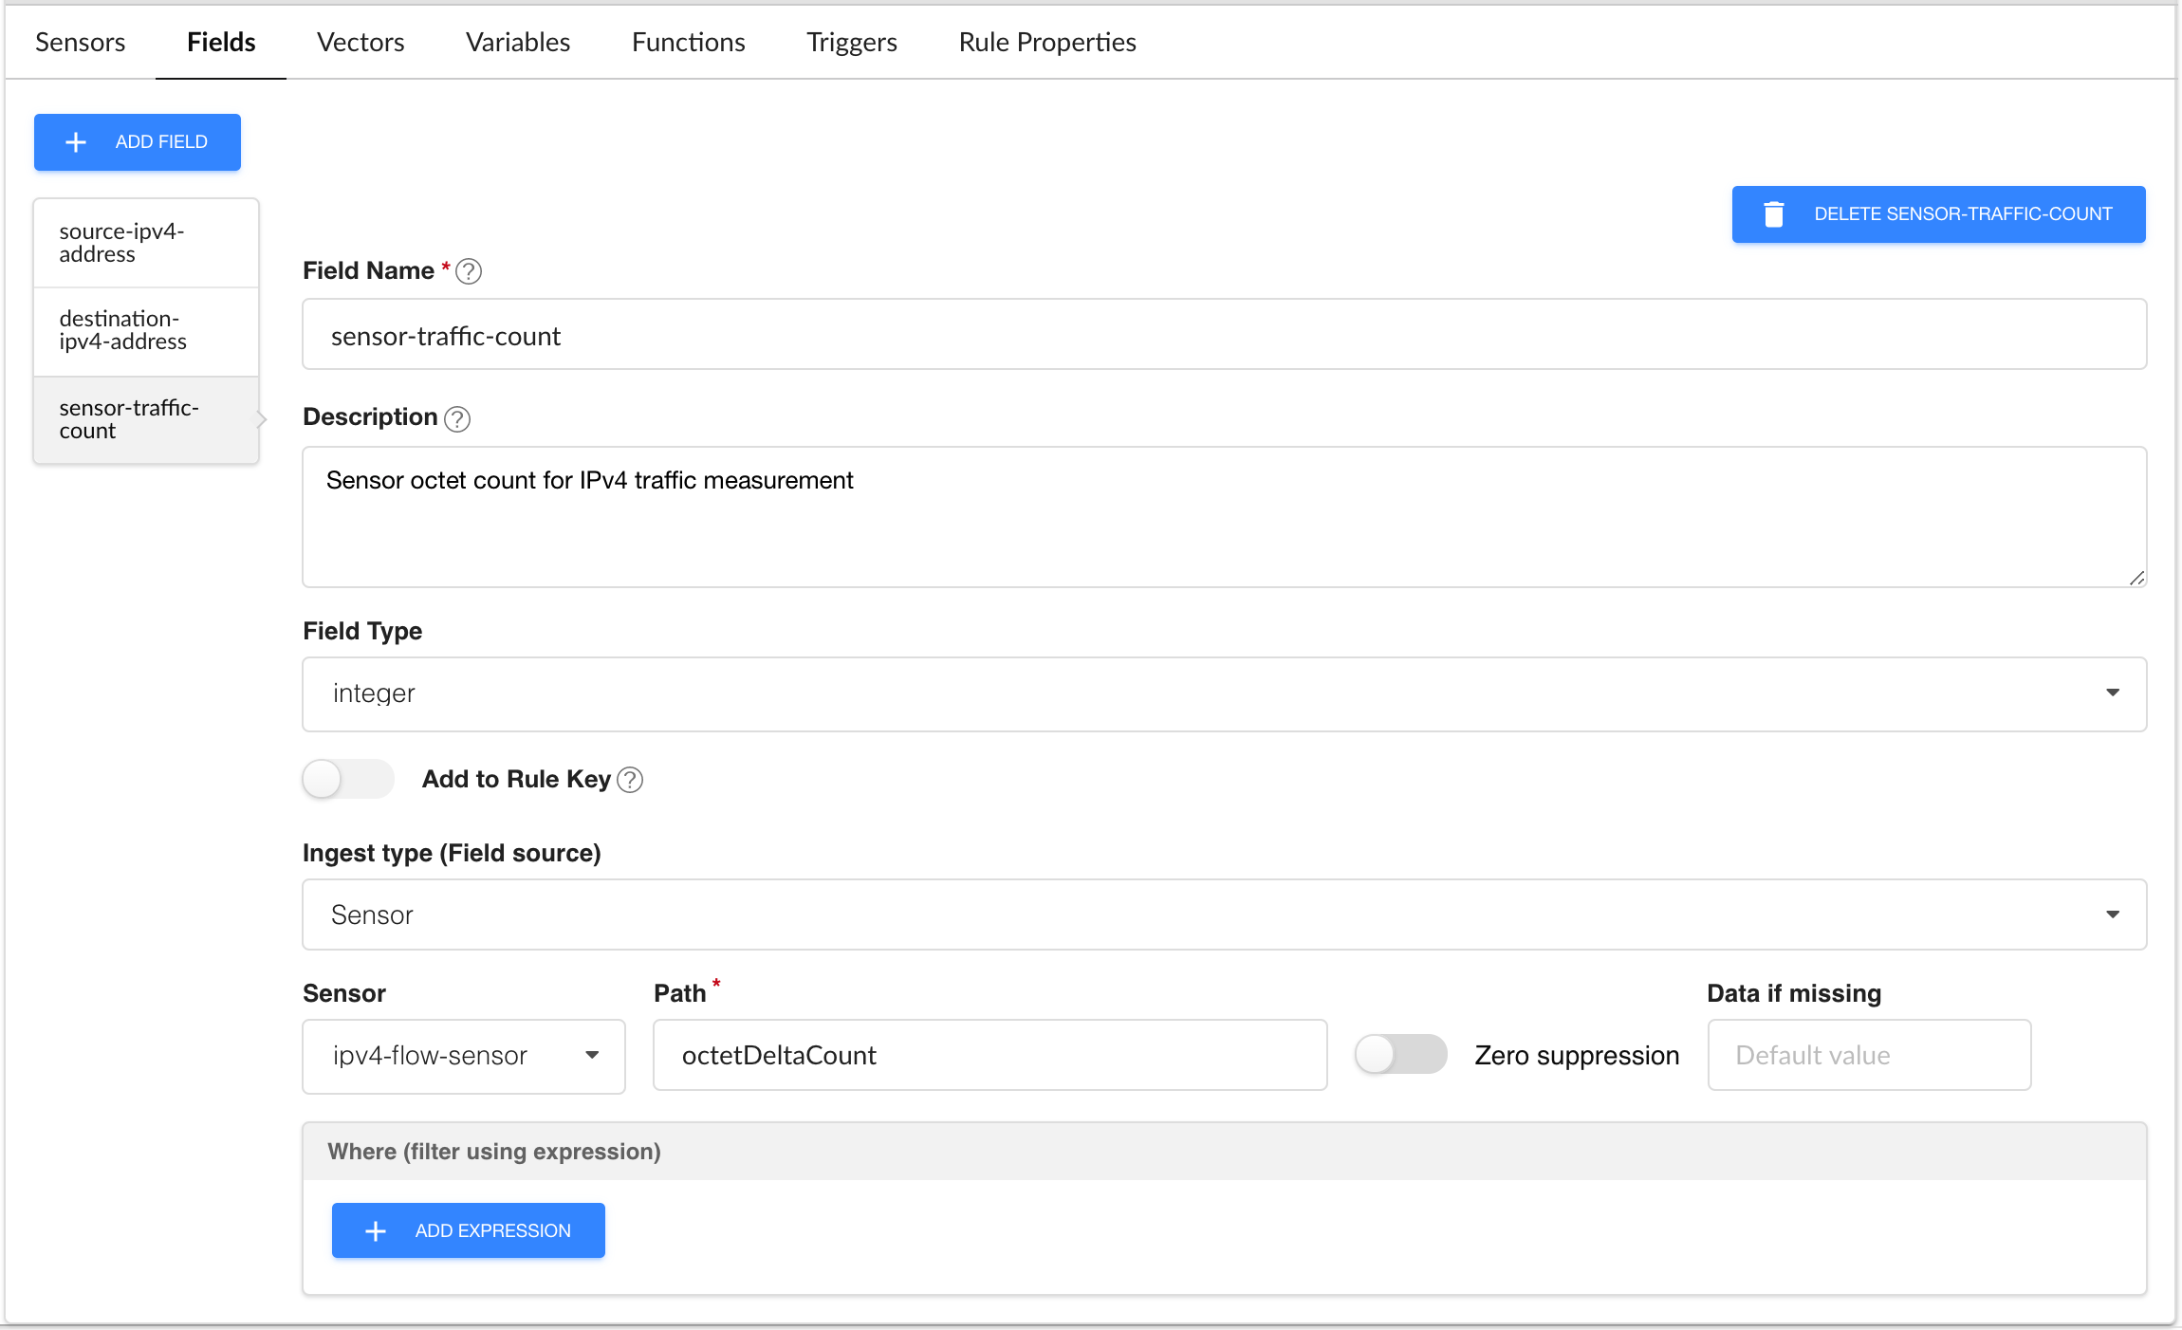Click the Path octetDeltaCount input

click(x=989, y=1056)
